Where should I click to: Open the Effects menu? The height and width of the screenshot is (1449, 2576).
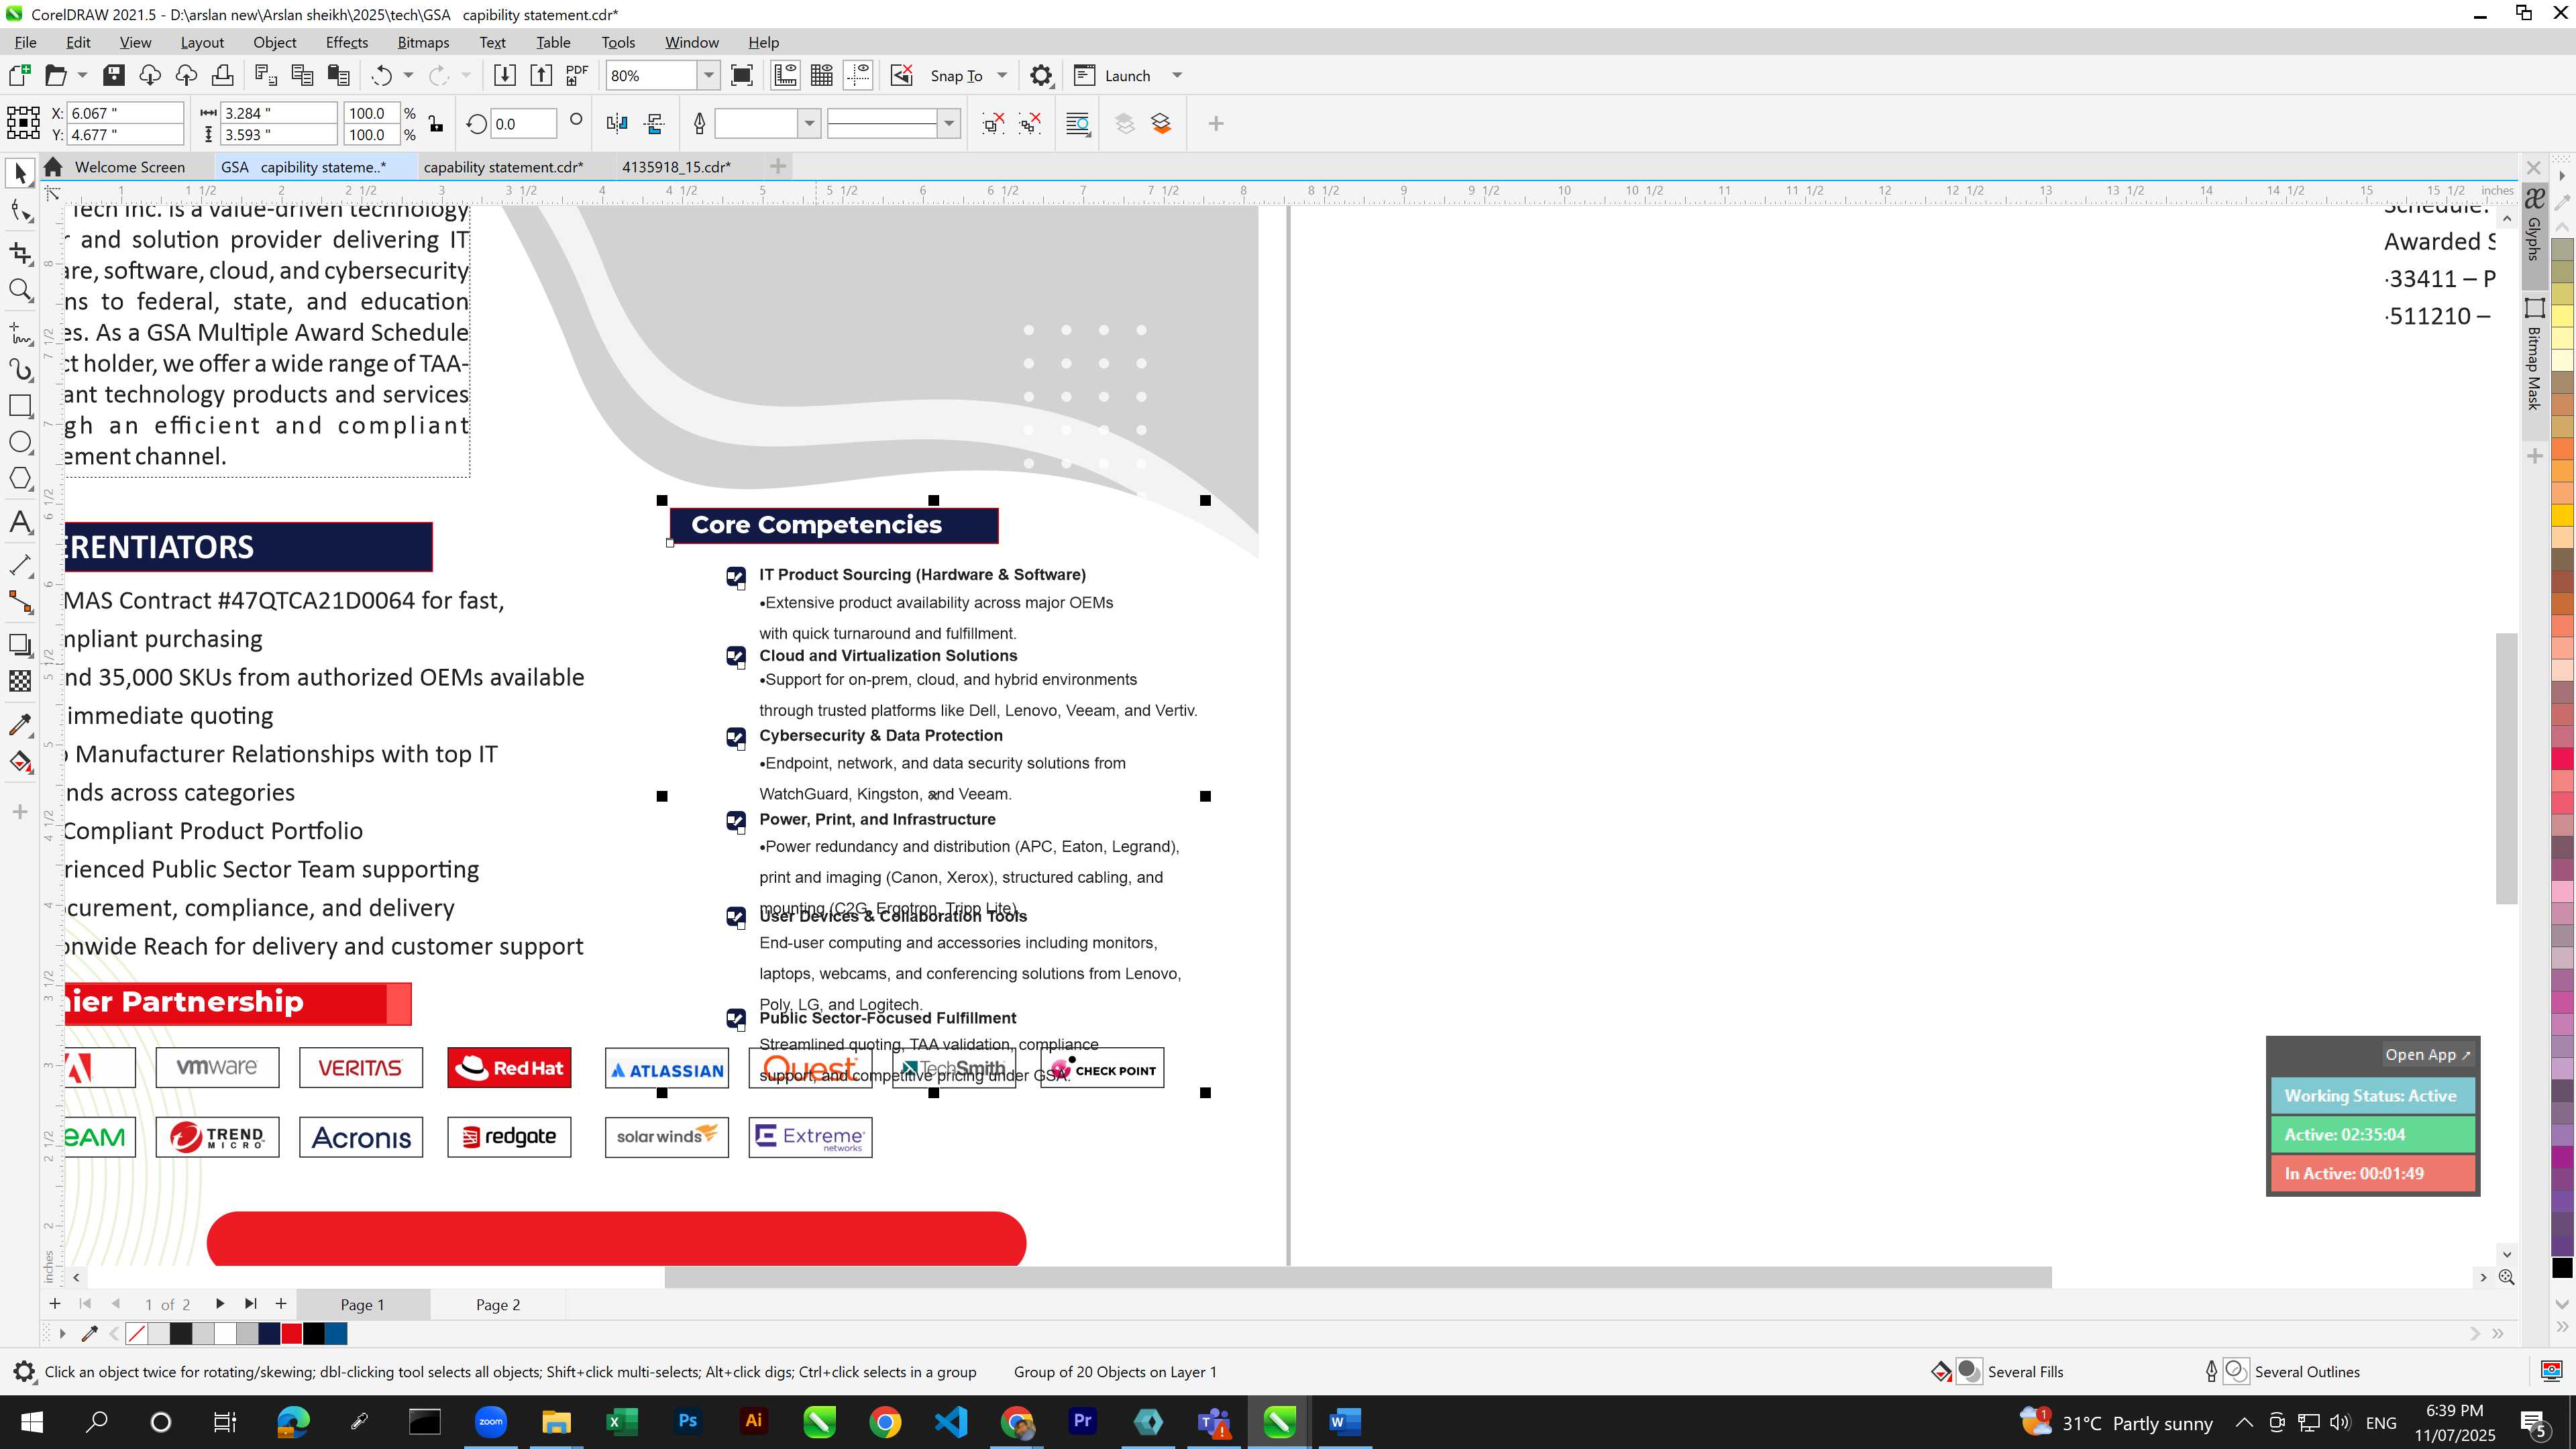click(346, 42)
